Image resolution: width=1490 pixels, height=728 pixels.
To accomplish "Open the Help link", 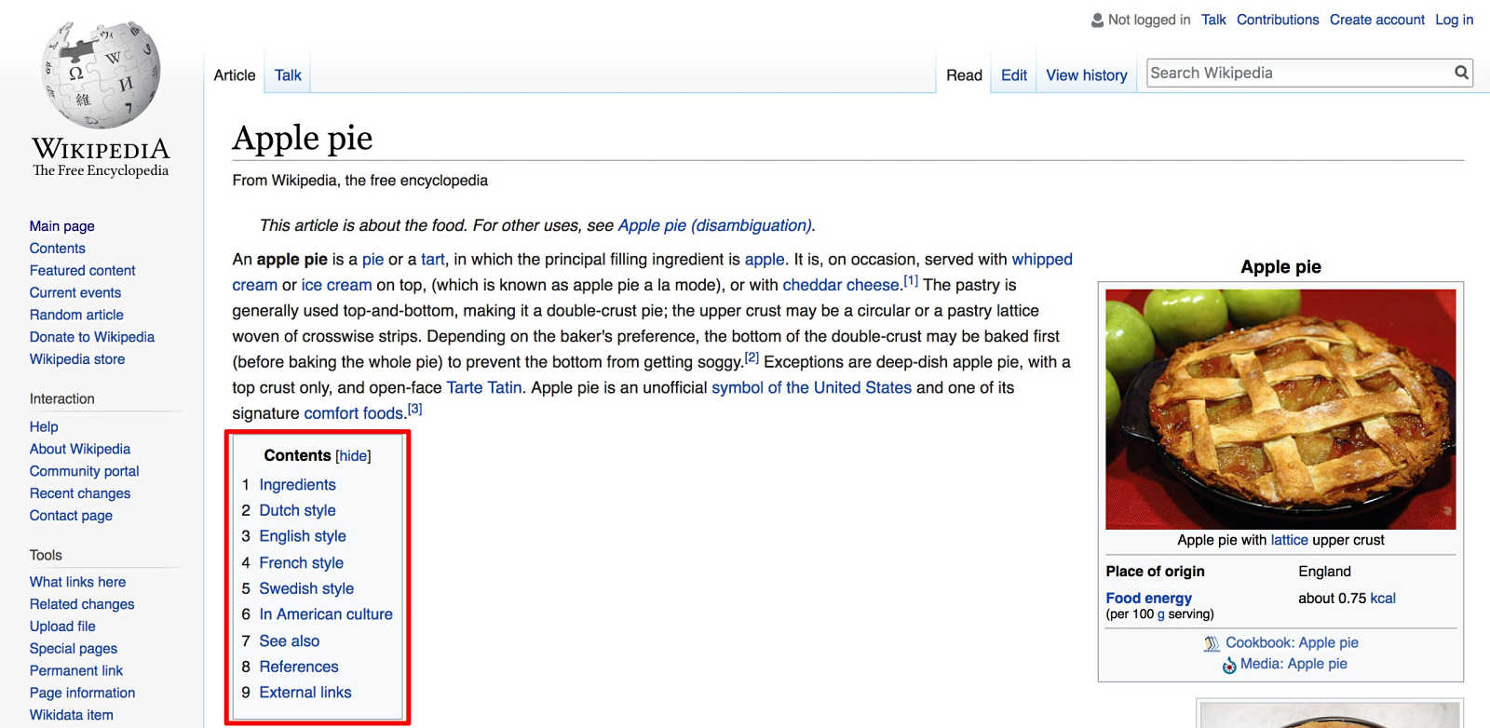I will click(x=44, y=426).
